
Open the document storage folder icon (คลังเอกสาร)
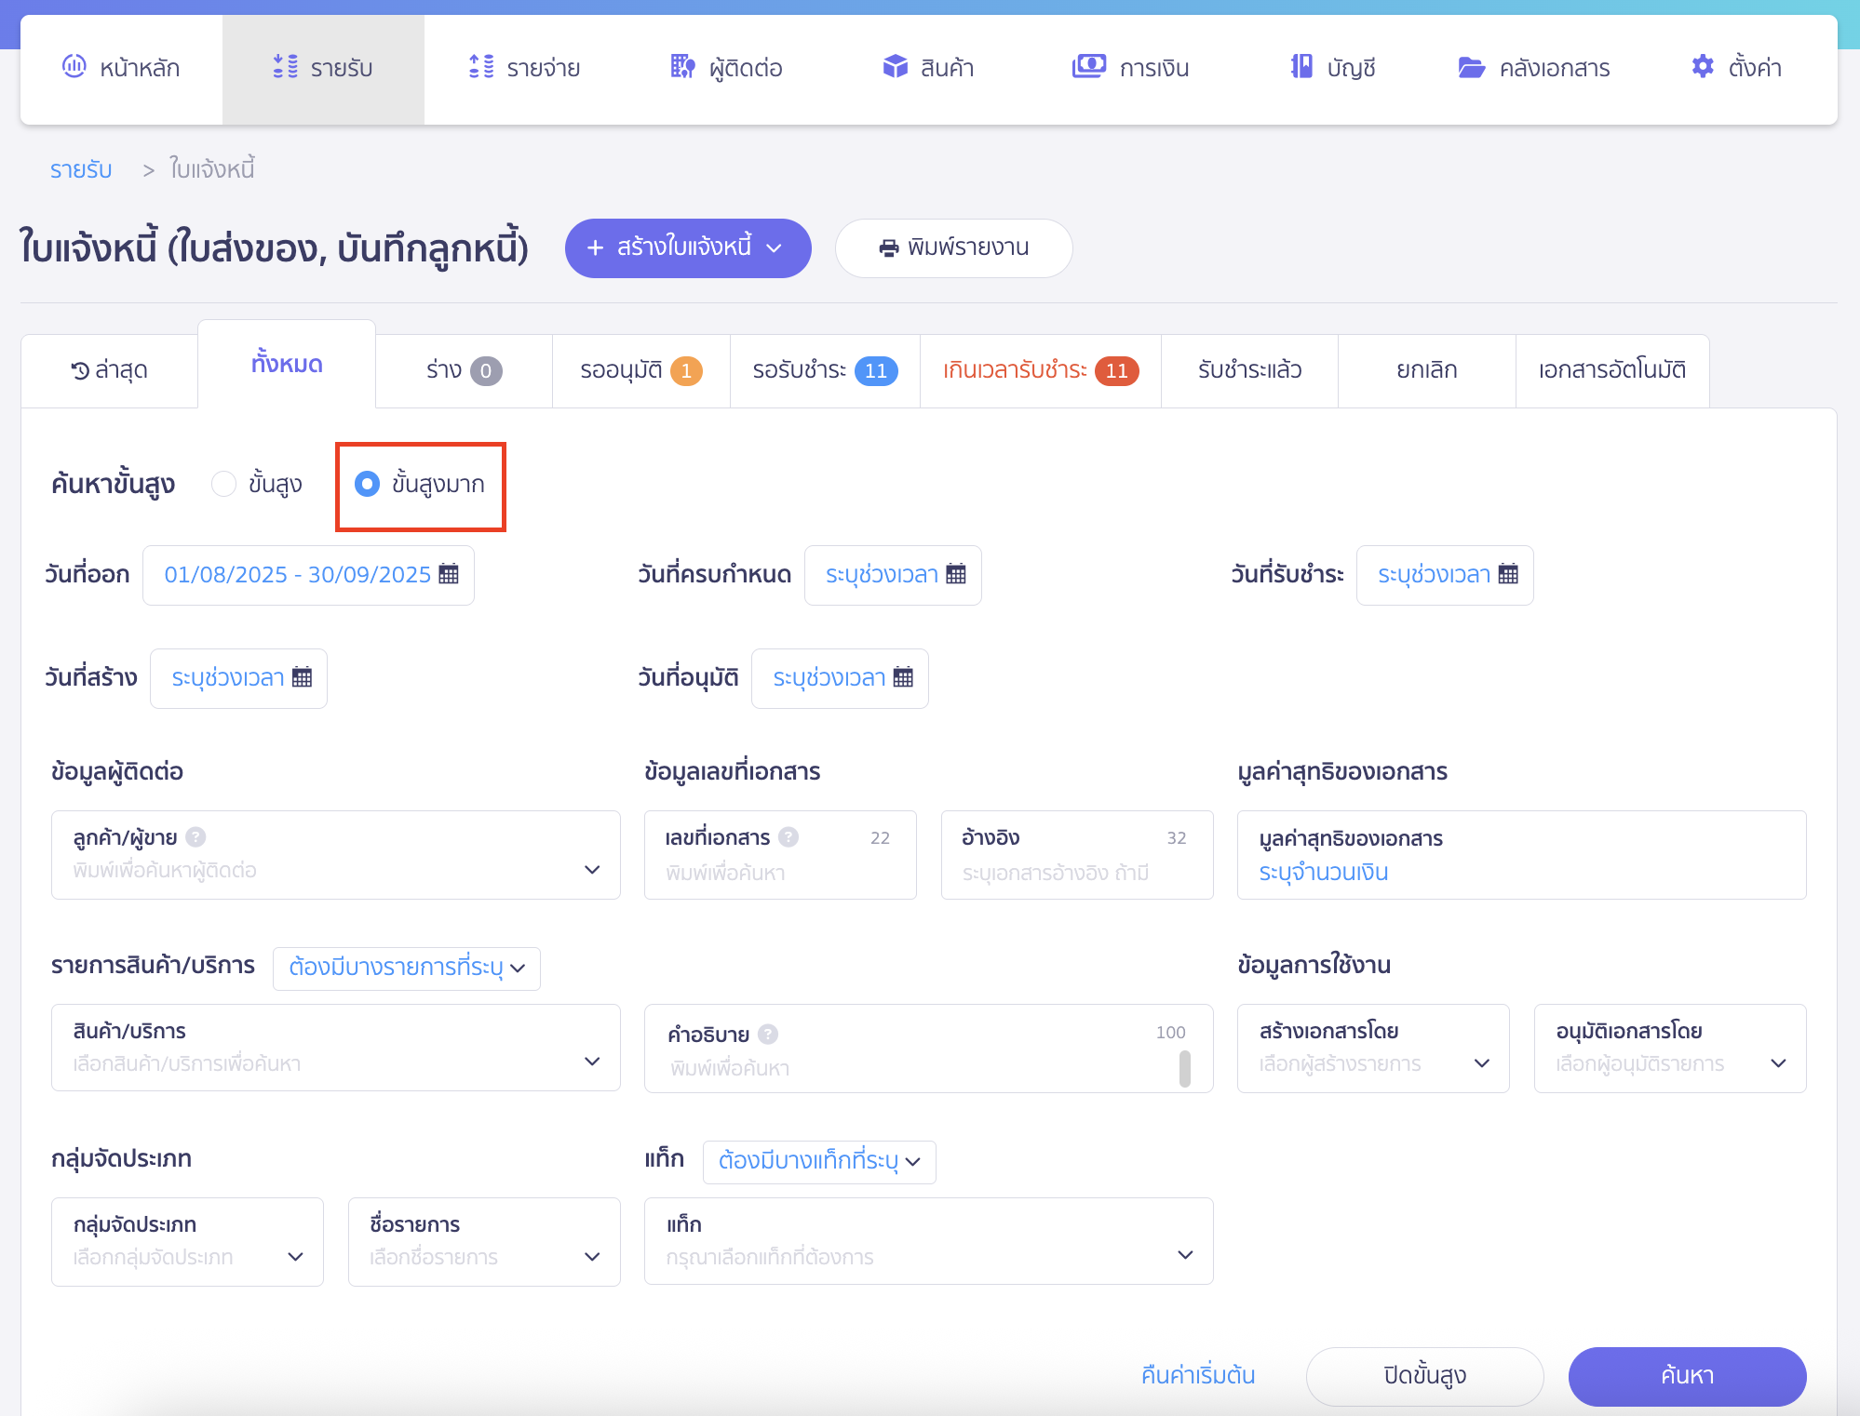[x=1471, y=67]
